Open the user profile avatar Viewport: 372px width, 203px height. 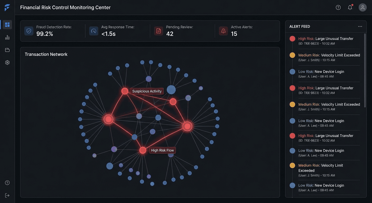click(x=362, y=7)
